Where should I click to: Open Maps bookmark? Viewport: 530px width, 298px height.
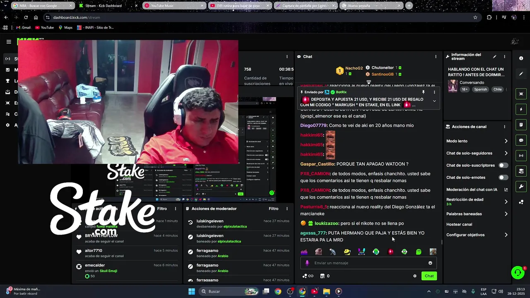pyautogui.click(x=65, y=28)
